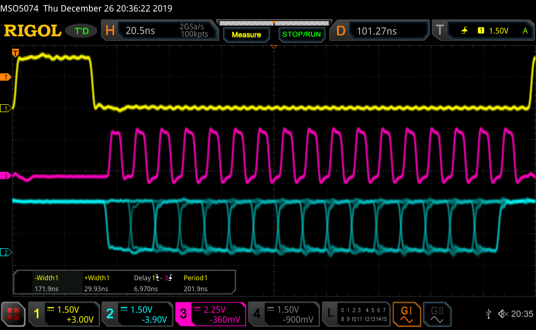Open the Measure menu button
Image resolution: width=536 pixels, height=330 pixels.
coord(247,35)
